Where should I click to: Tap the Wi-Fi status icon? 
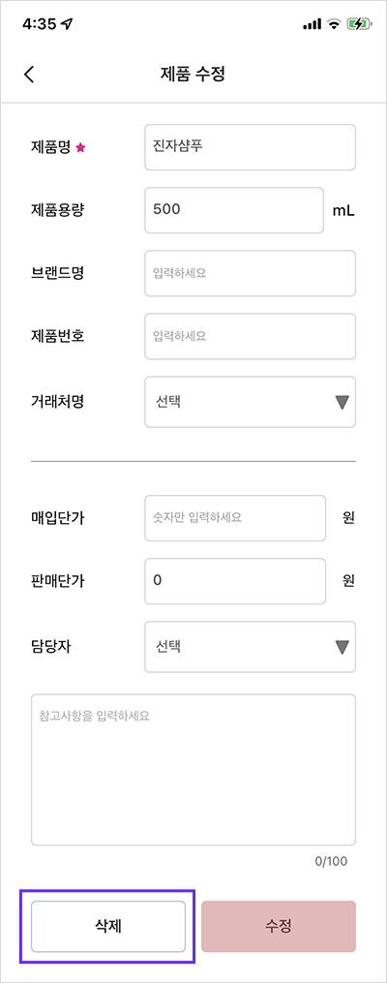coord(334,24)
